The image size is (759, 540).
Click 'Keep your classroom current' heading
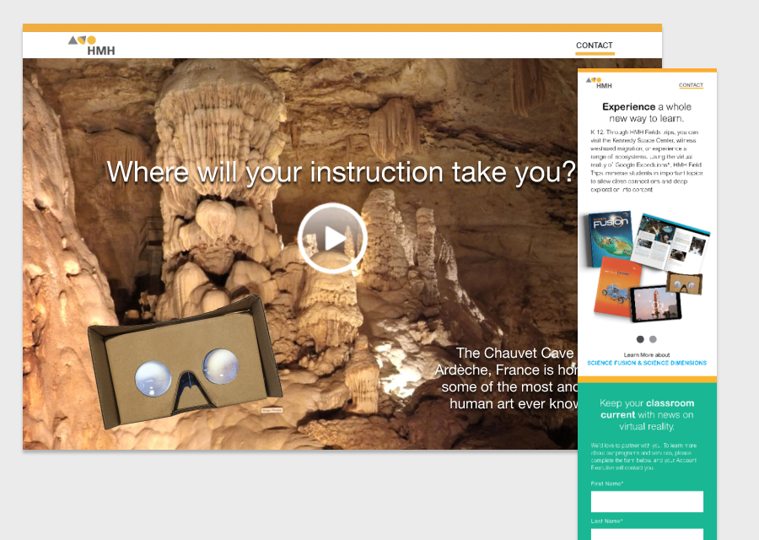pyautogui.click(x=647, y=414)
